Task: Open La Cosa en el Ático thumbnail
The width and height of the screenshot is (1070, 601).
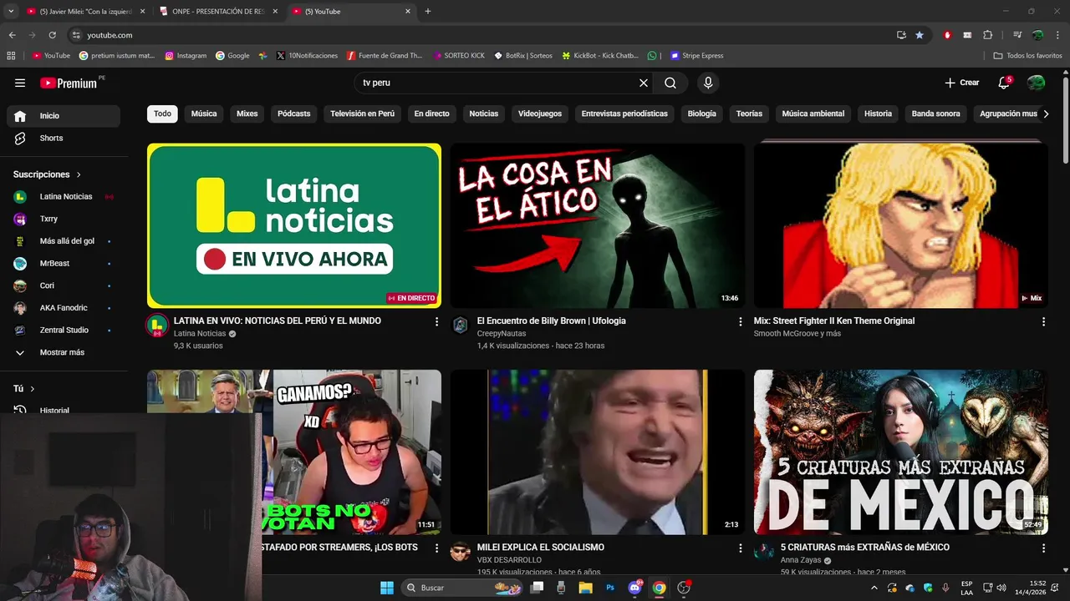Action: [598, 225]
